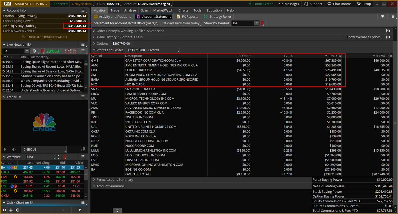Open the top Boeing Space Flight Postponed story
Viewport: 398px width, 214px height.
point(51,62)
